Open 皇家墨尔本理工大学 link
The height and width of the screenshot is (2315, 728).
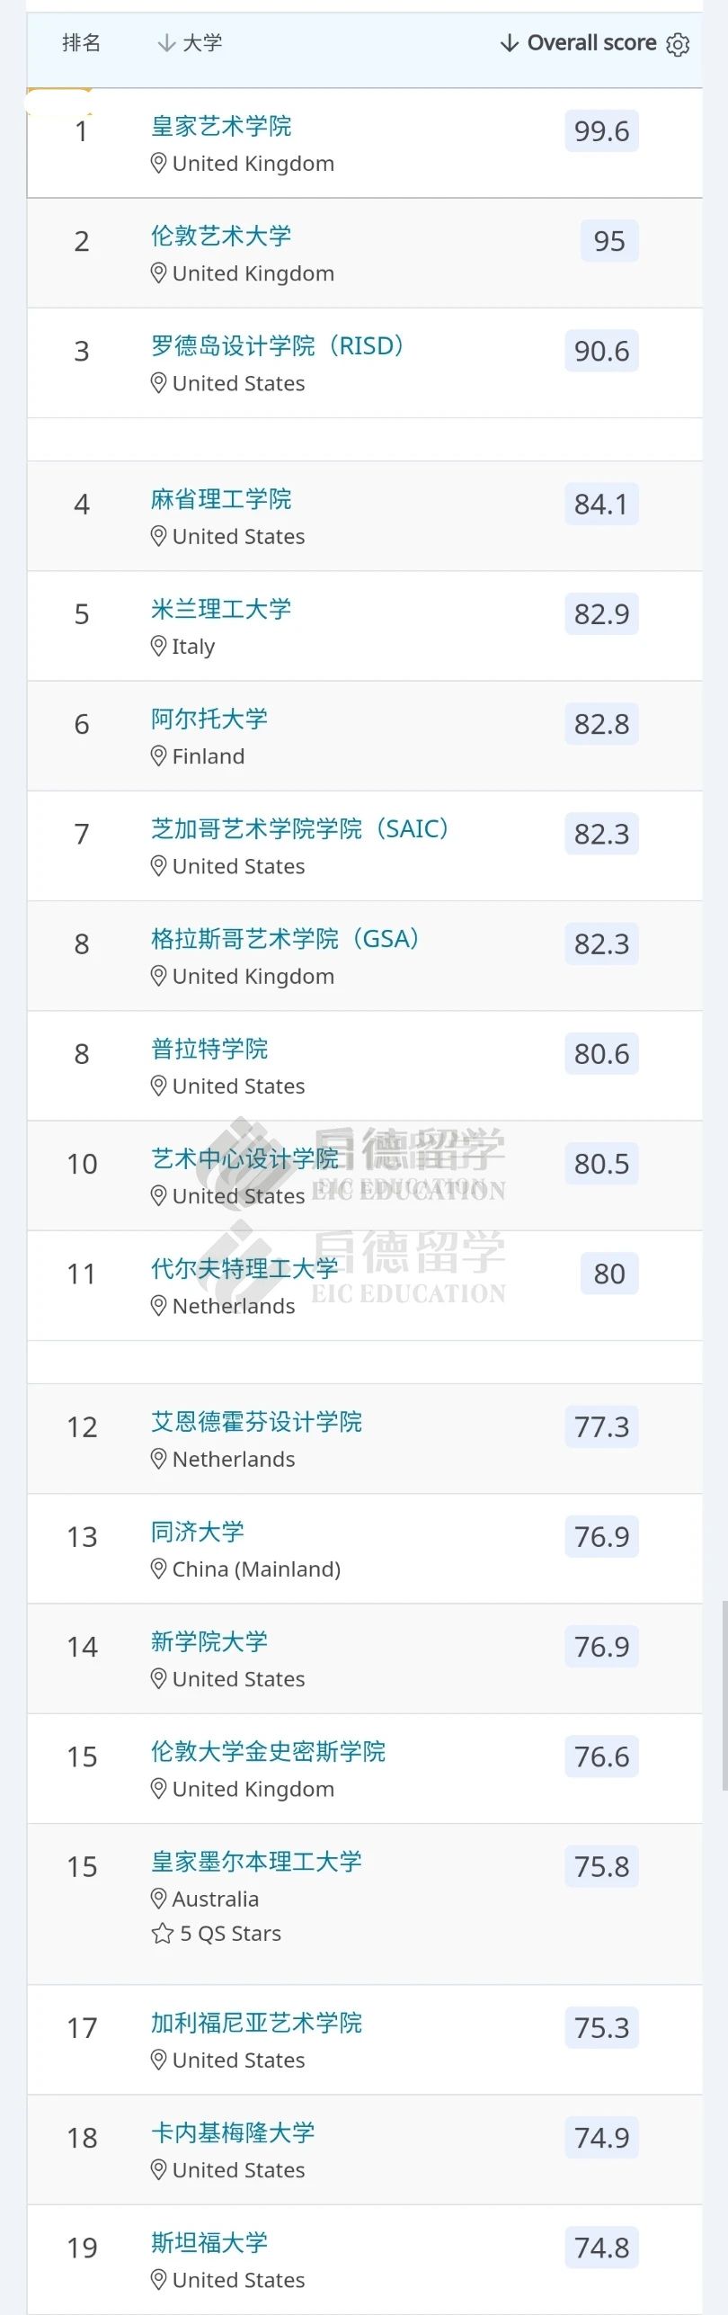(256, 1861)
